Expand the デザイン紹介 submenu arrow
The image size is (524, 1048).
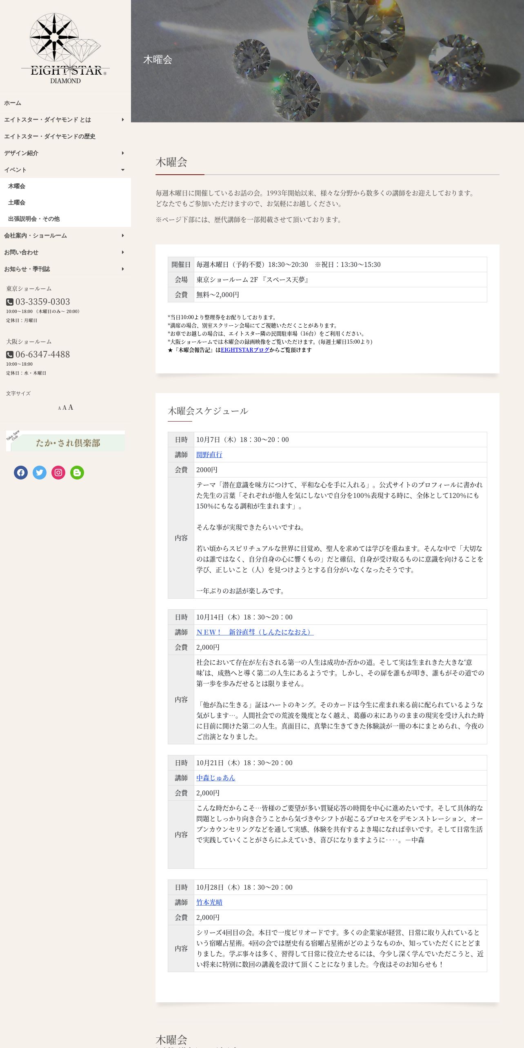tap(123, 153)
